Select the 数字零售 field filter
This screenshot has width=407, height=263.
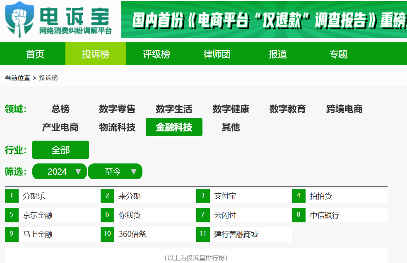click(117, 109)
